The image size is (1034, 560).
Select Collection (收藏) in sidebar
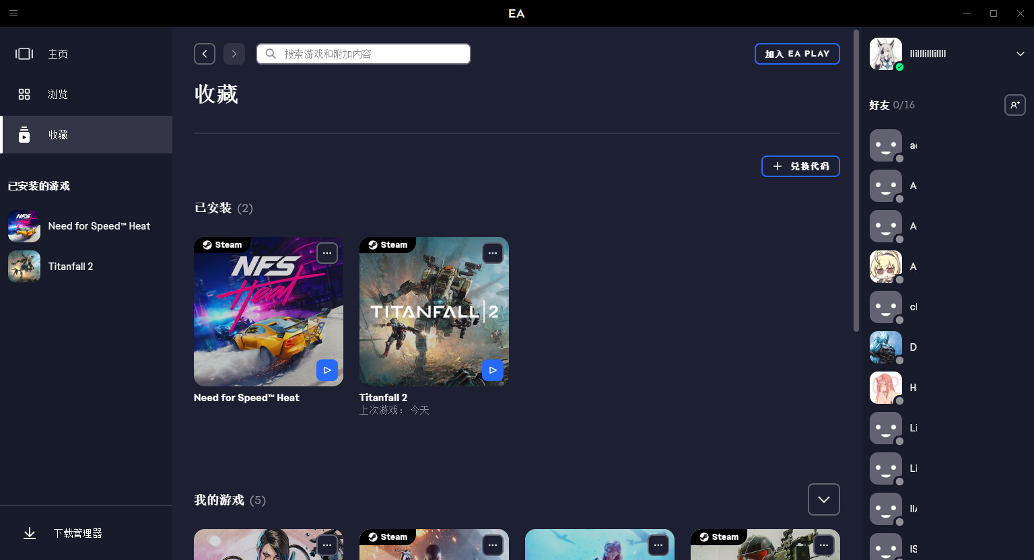pyautogui.click(x=86, y=135)
